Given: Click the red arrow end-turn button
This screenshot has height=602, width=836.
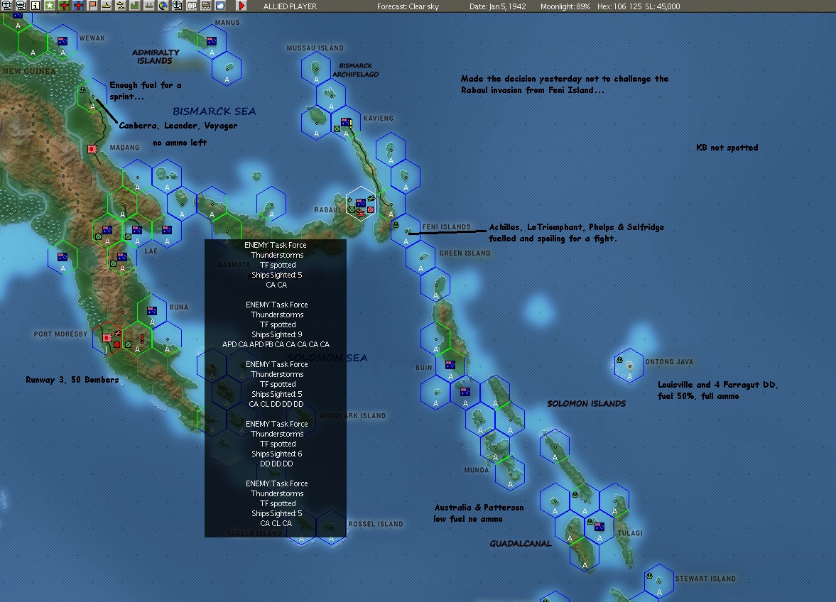Looking at the screenshot, I should pos(241,6).
